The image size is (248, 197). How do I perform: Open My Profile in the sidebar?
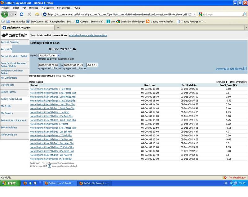6,106
